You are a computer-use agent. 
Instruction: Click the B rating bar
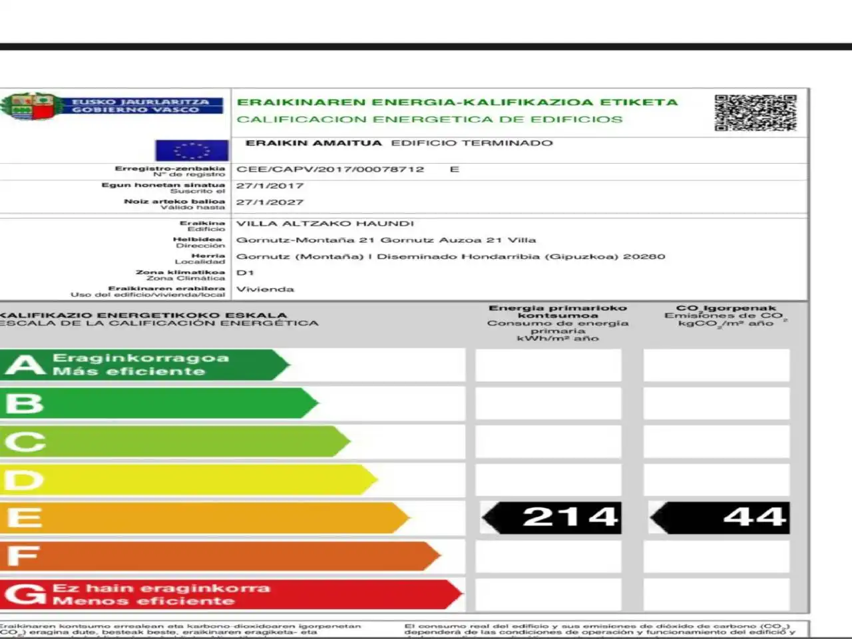click(x=160, y=403)
